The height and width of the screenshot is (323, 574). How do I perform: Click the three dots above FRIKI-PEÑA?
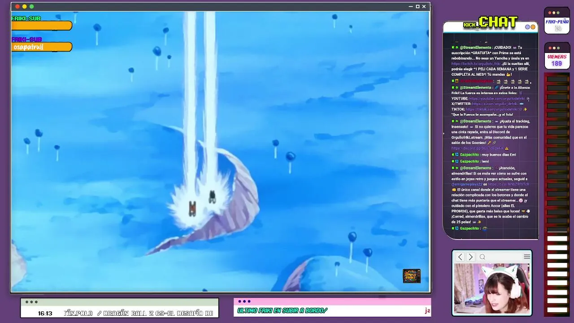(554, 13)
